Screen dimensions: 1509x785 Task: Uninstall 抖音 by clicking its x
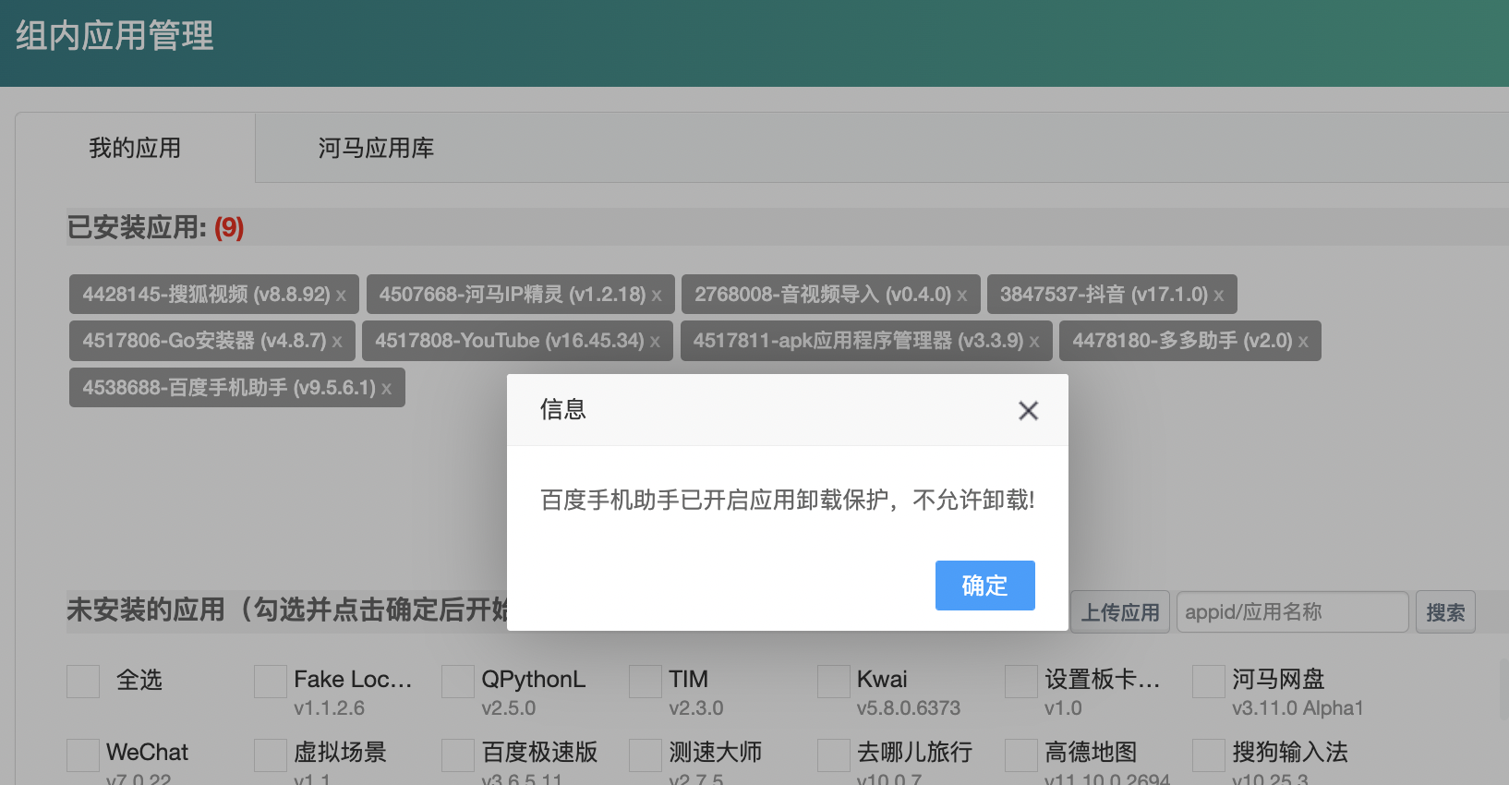pyautogui.click(x=1218, y=296)
